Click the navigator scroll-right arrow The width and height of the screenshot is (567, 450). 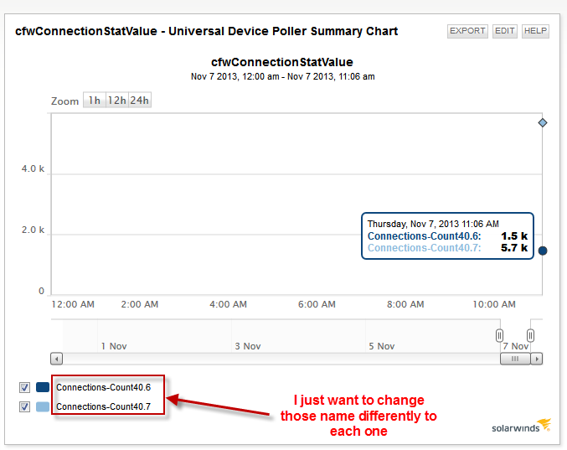tap(537, 359)
